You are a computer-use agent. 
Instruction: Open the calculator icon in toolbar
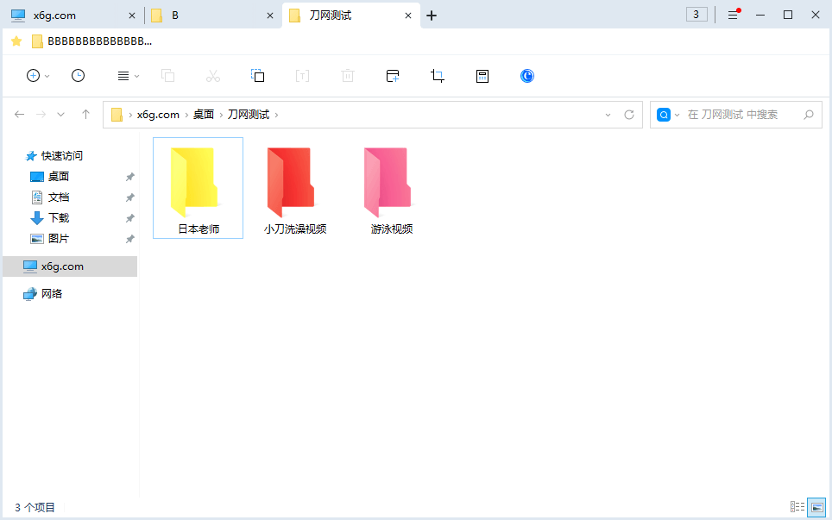[482, 76]
